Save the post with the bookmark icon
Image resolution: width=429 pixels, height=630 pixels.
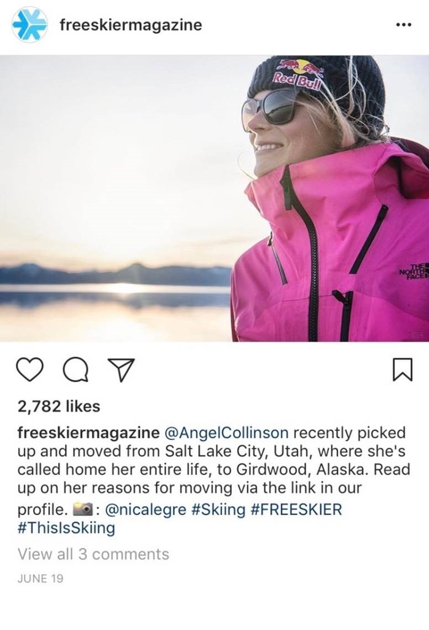coord(402,369)
